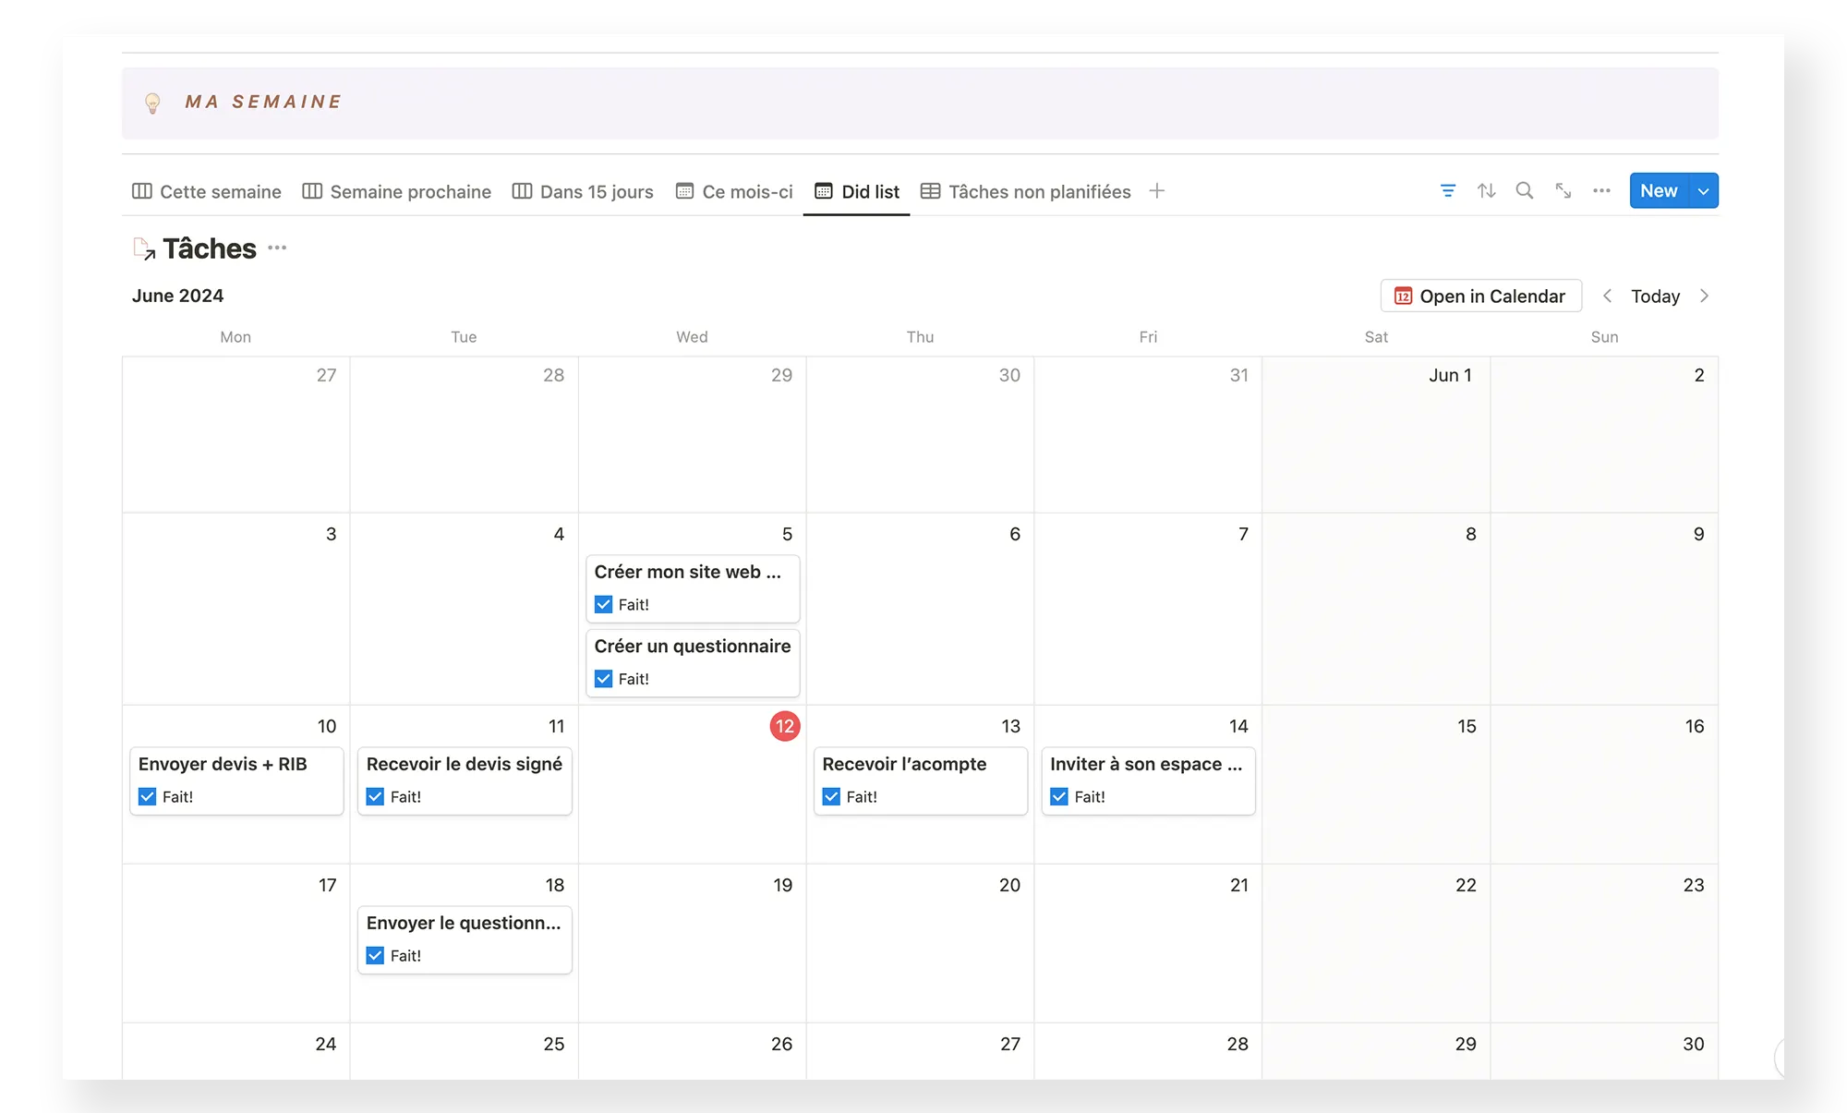Go to previous month with left chevron
This screenshot has height=1113, width=1847.
(x=1607, y=296)
